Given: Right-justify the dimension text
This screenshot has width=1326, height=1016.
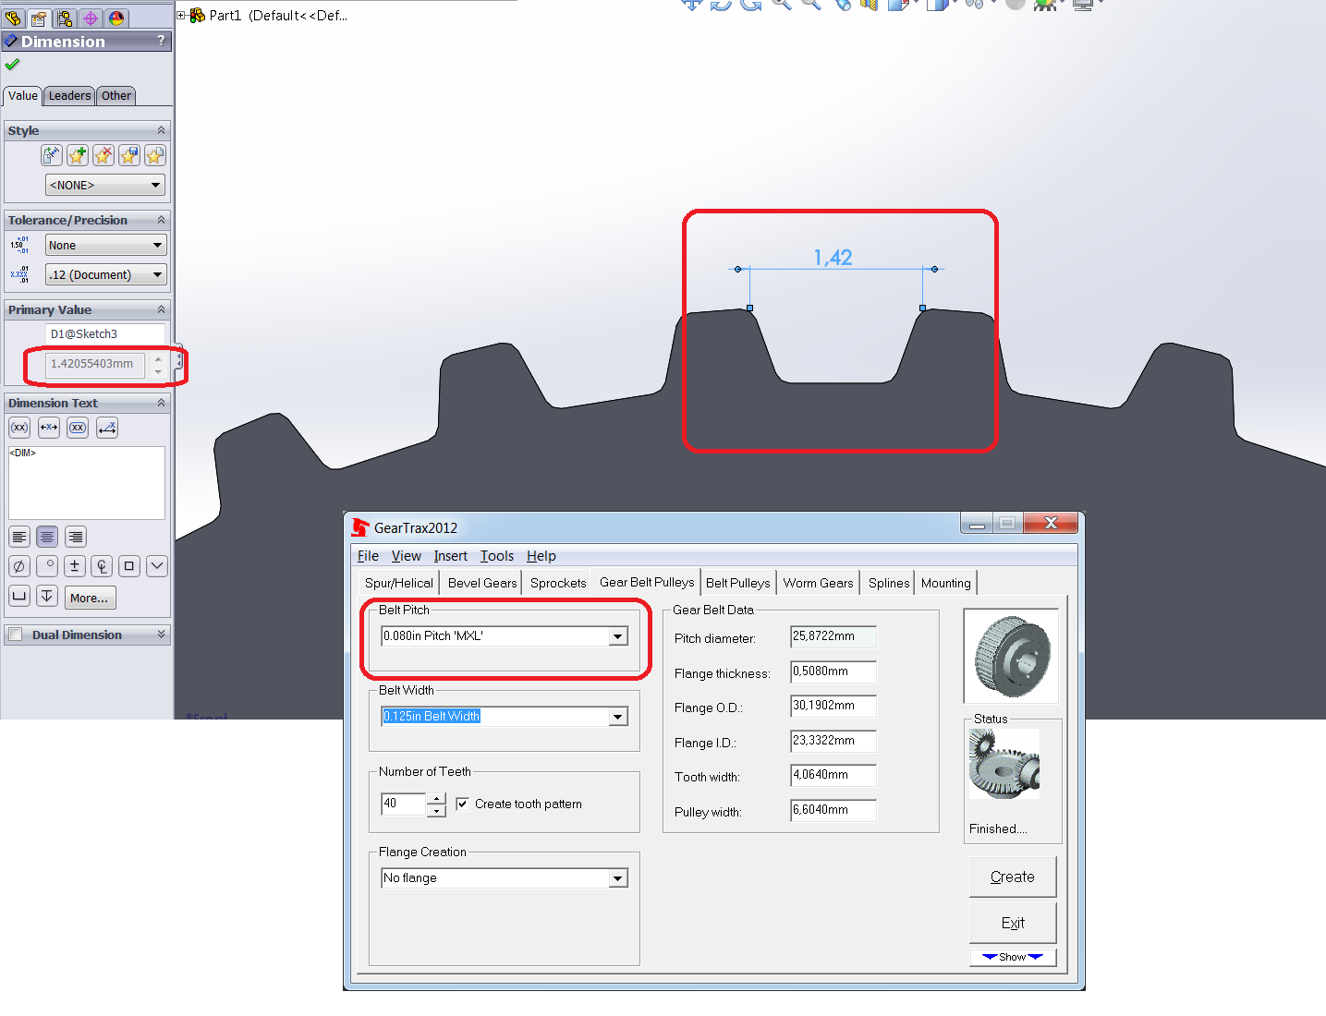Looking at the screenshot, I should click(x=76, y=537).
